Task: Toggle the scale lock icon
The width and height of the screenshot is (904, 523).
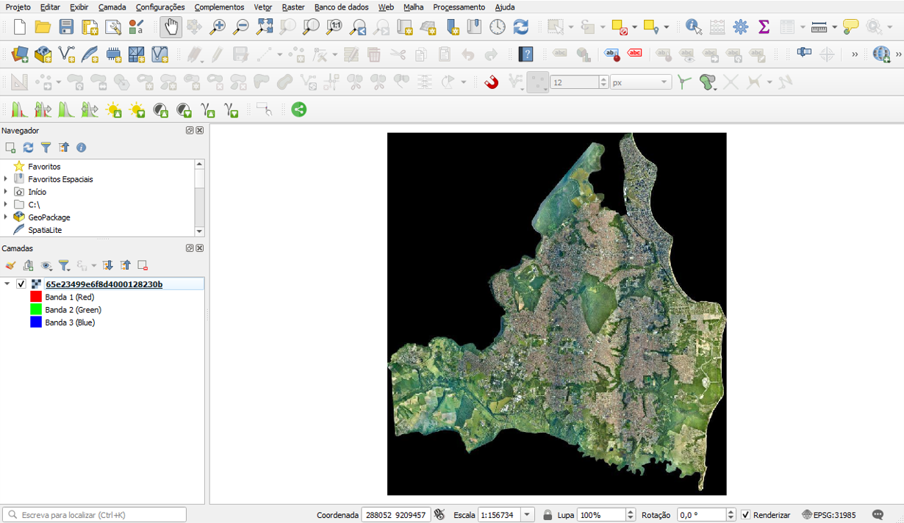Action: 548,515
